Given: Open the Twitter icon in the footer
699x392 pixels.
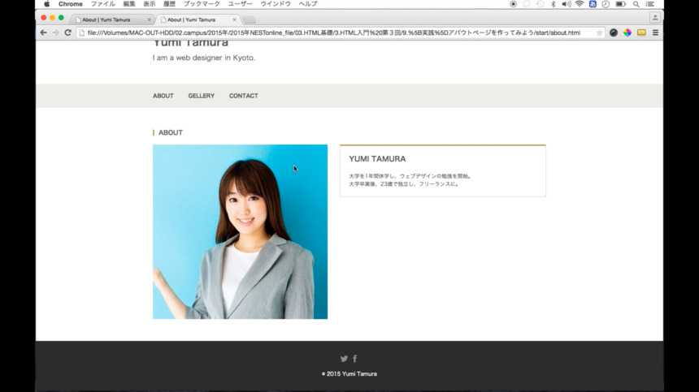Looking at the screenshot, I should click(344, 359).
